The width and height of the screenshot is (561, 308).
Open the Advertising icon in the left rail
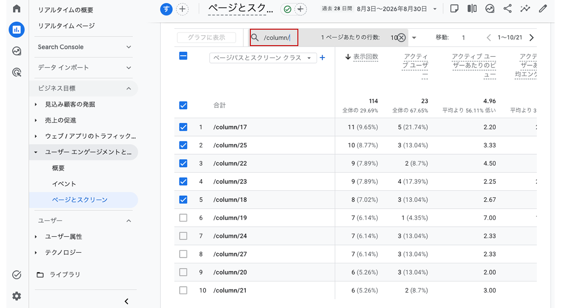click(16, 72)
